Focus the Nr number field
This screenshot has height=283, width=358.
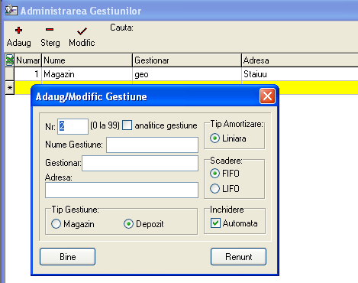click(73, 126)
